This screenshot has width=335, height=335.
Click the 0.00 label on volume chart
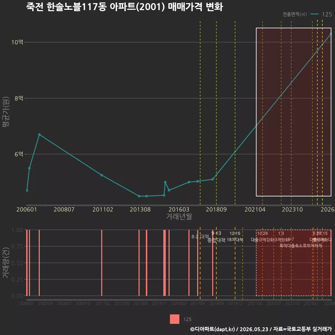click(17, 296)
